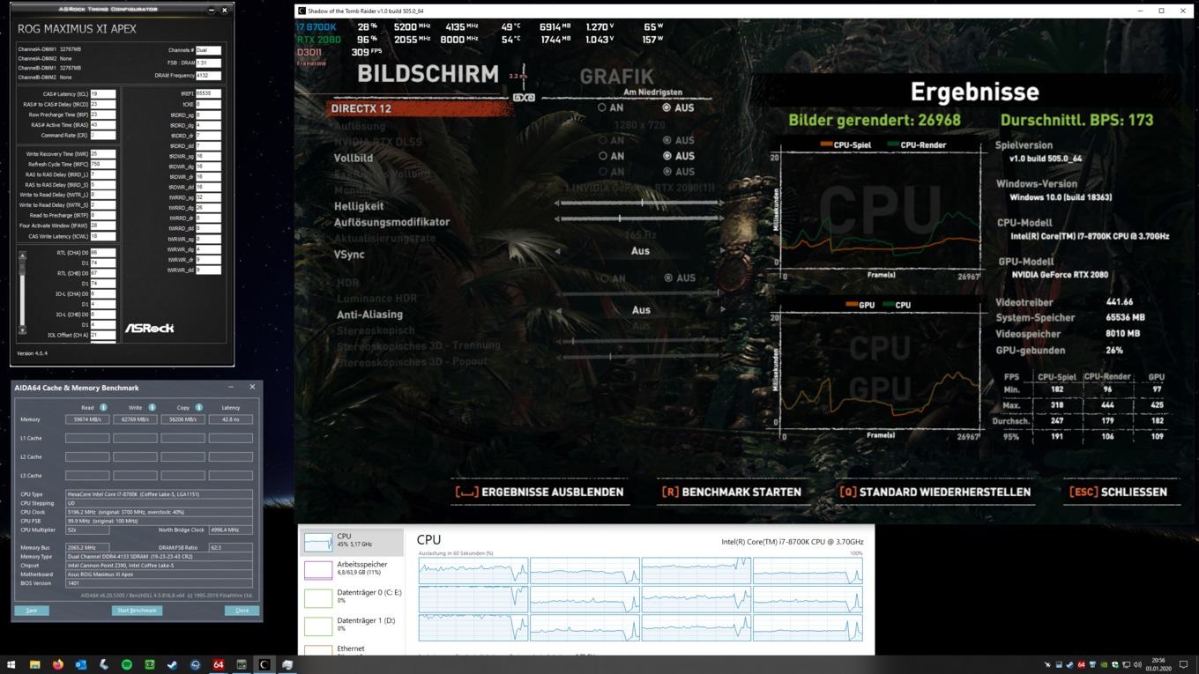This screenshot has width=1199, height=674.
Task: Click Start Benchmark in AIDA64
Action: [x=137, y=610]
